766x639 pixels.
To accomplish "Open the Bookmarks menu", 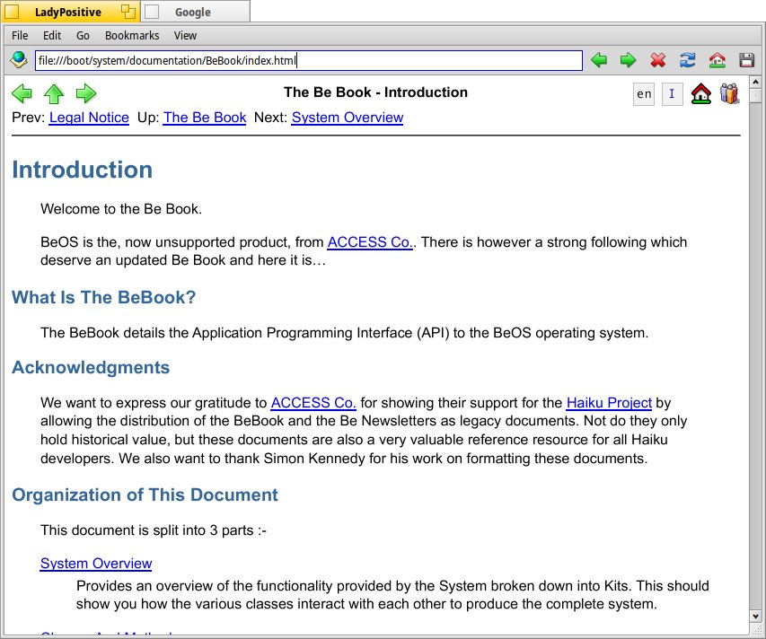I will [x=132, y=36].
